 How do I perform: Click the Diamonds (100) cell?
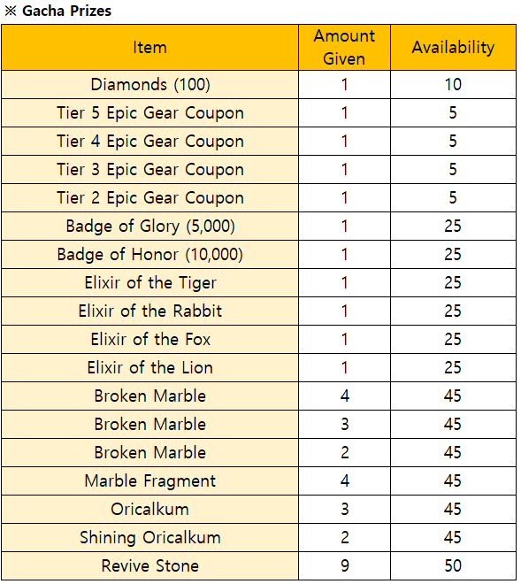(150, 85)
